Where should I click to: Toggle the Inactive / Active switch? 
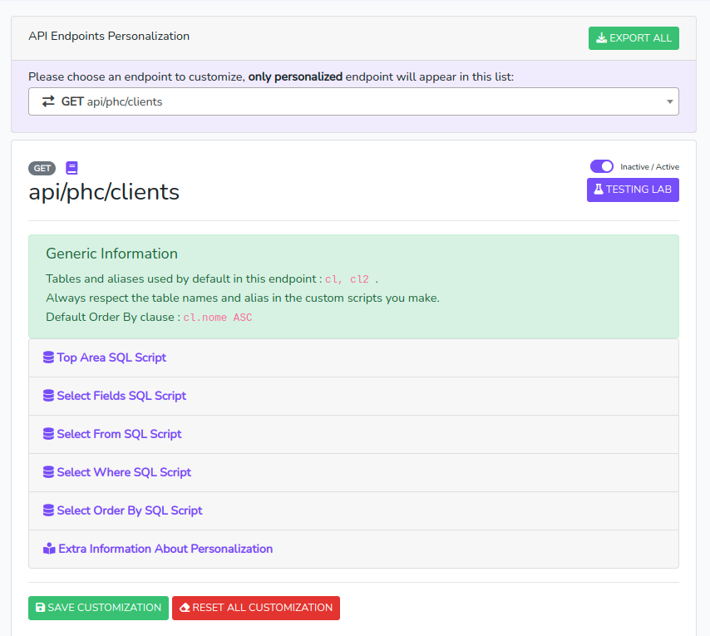tap(601, 166)
